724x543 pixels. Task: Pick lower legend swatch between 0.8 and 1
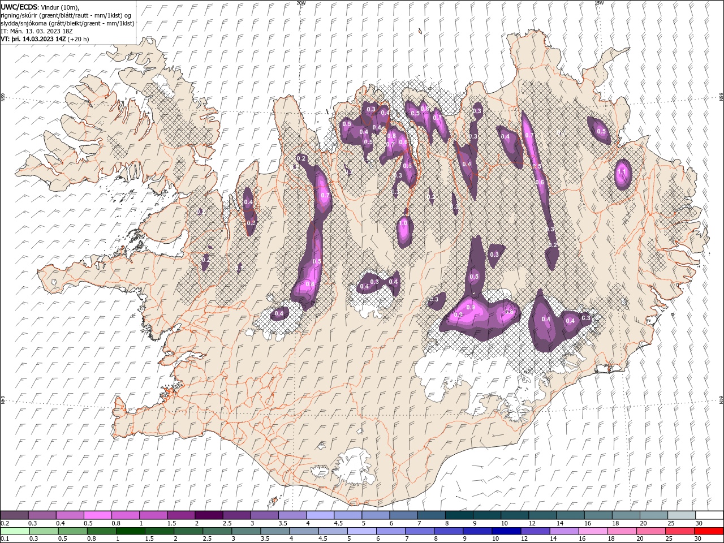pos(101,531)
